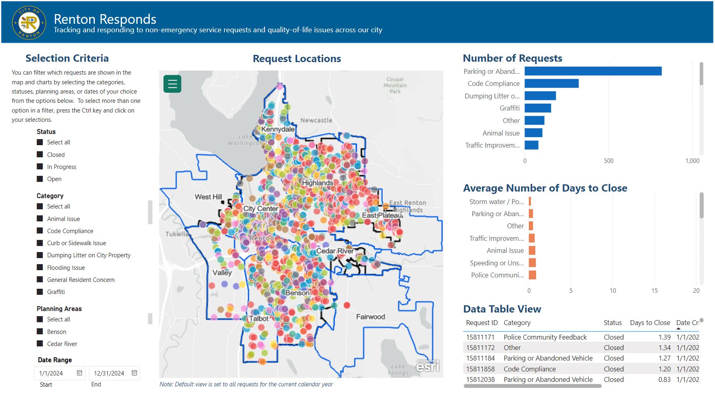This screenshot has width=715, height=394.
Task: Check the Curb or Sidewalk Issue filter
Action: (x=40, y=243)
